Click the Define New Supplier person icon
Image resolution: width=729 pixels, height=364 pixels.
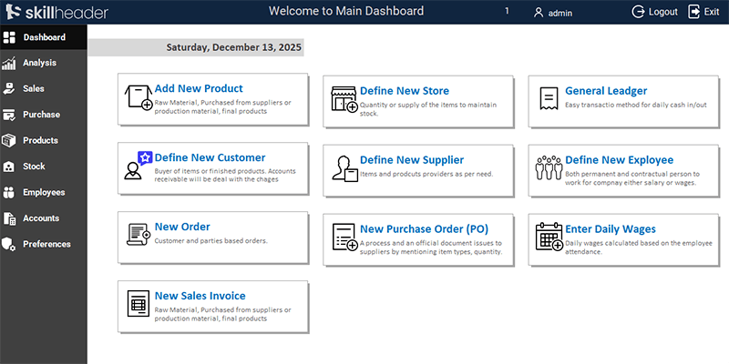pos(344,168)
